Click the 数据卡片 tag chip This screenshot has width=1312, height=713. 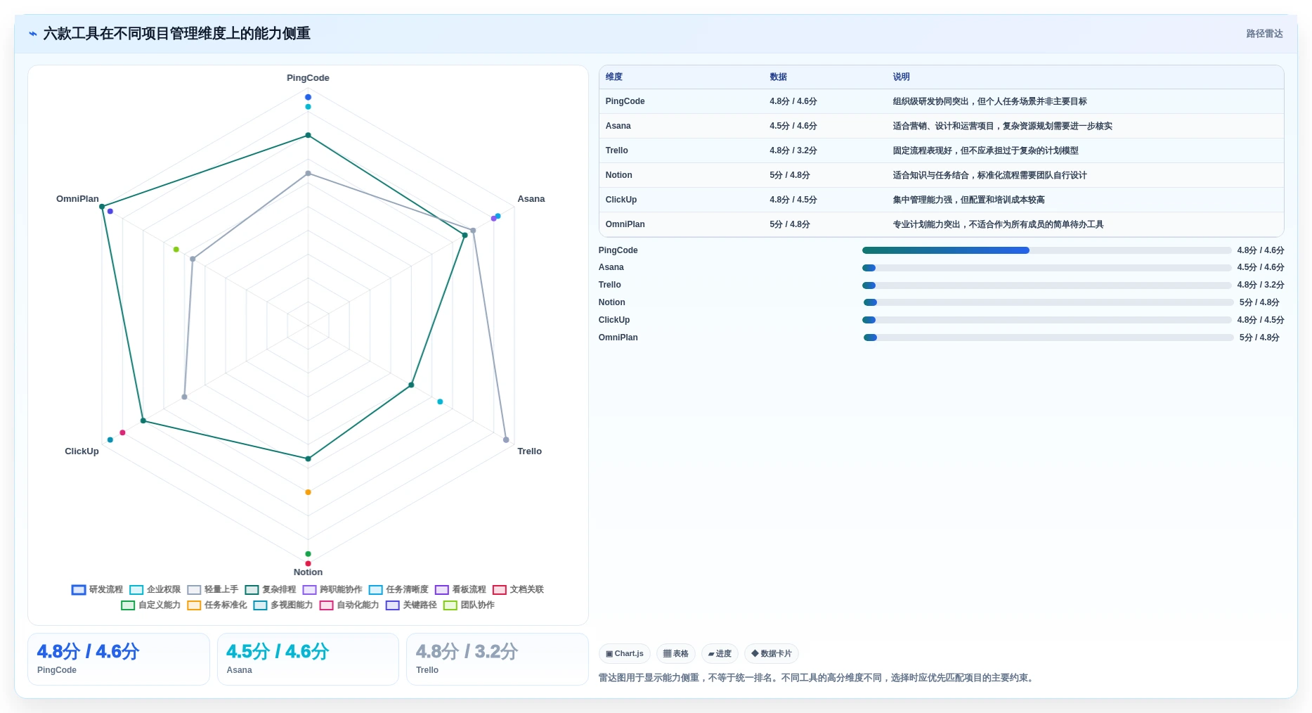coord(771,653)
